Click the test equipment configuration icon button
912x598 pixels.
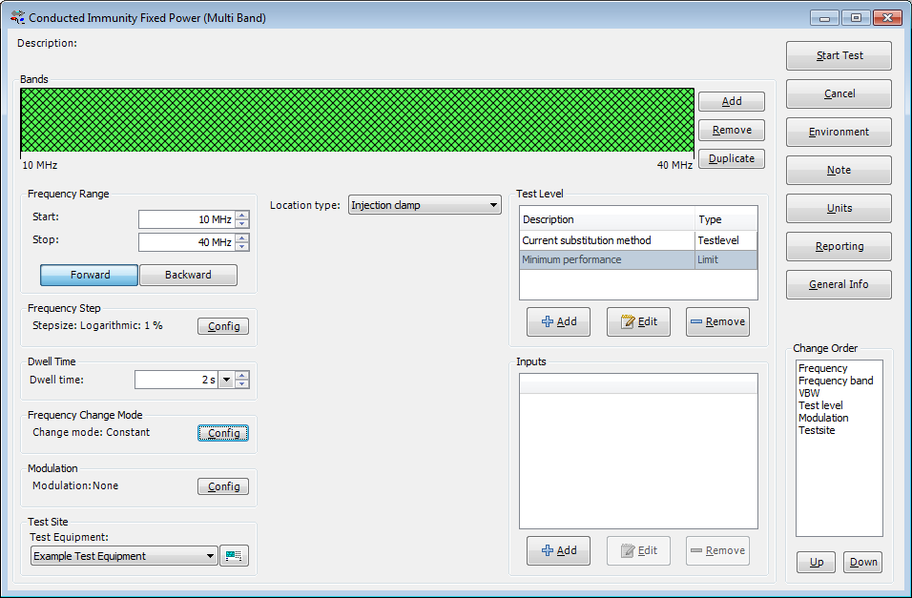tap(234, 555)
